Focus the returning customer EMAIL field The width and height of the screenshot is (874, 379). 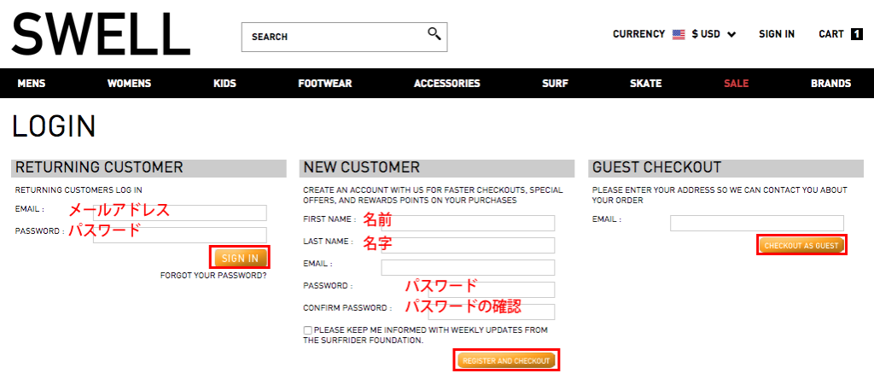[x=180, y=213]
